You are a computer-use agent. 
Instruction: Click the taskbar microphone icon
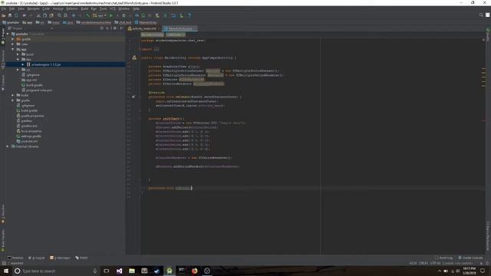[x=95, y=271]
